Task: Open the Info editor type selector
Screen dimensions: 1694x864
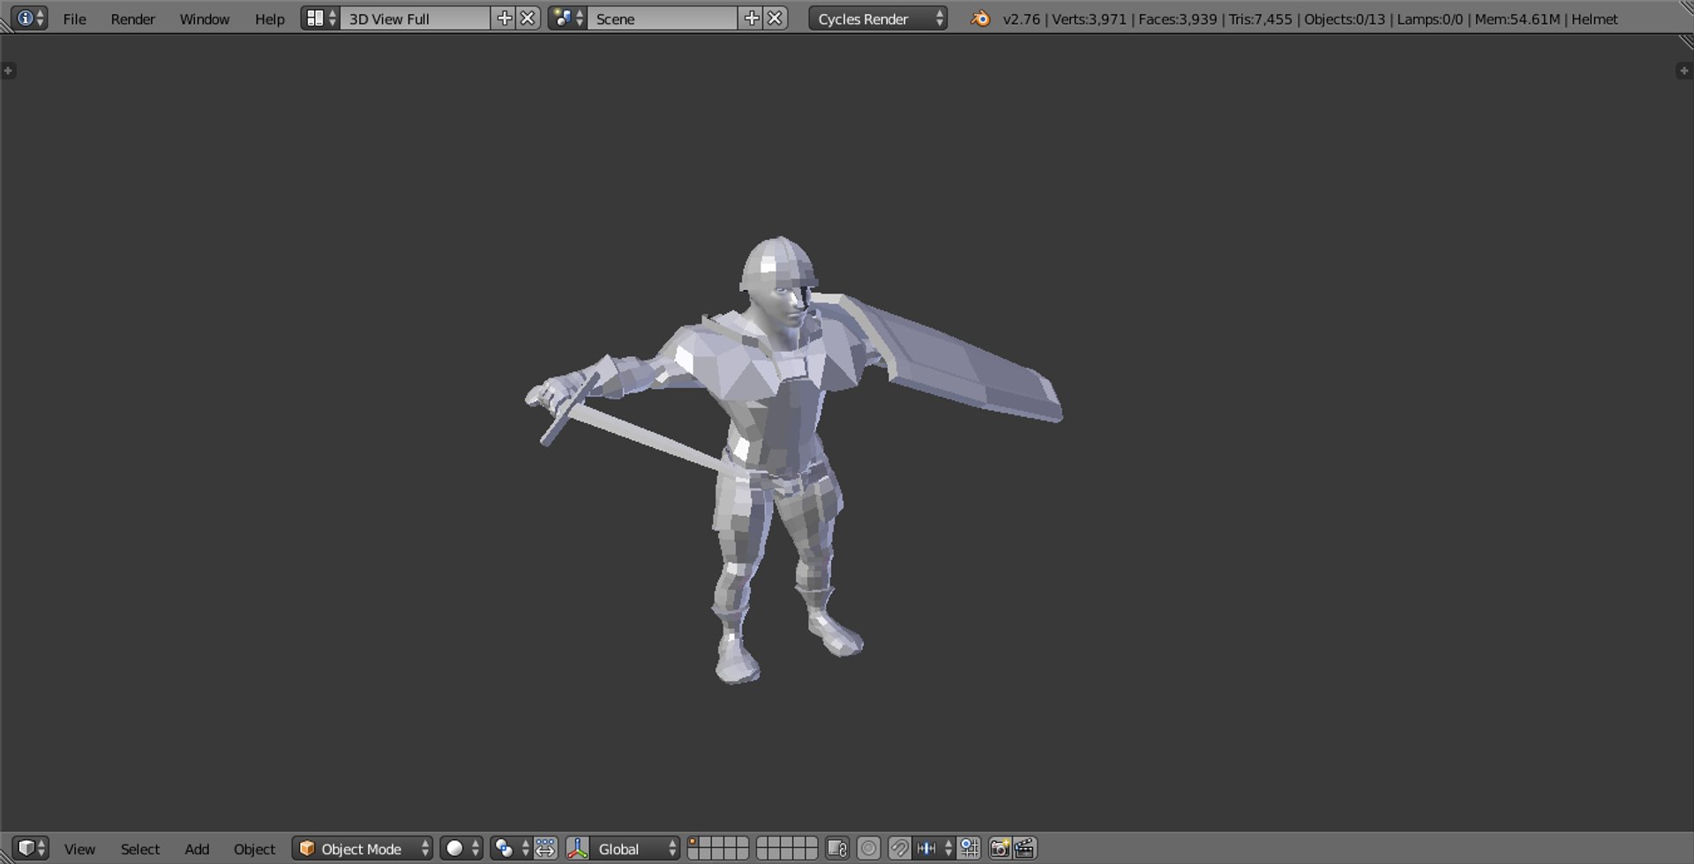Action: tap(29, 19)
